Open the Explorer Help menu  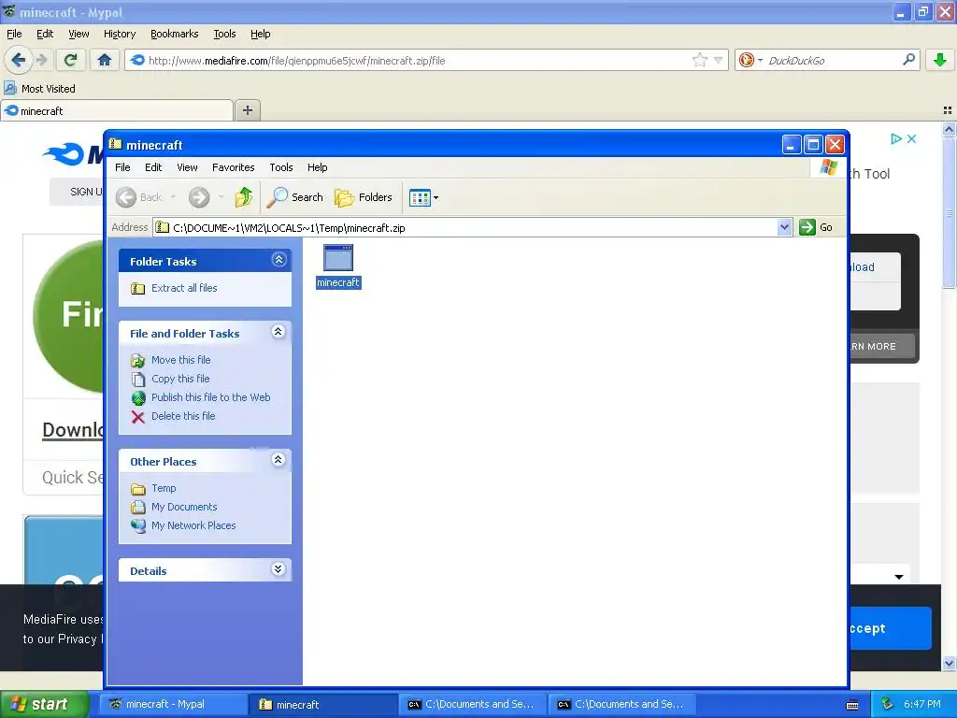(x=318, y=167)
